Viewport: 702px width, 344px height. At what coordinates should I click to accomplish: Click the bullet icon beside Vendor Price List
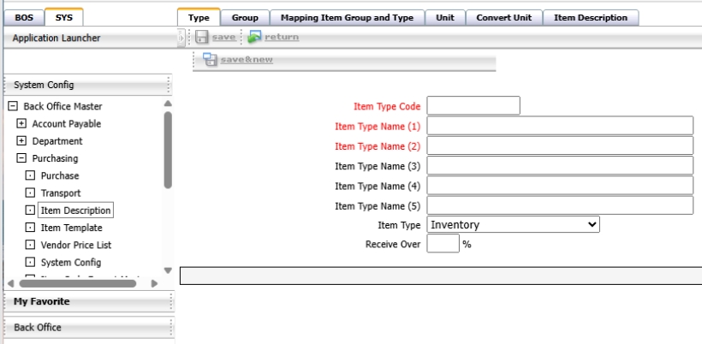pos(30,246)
